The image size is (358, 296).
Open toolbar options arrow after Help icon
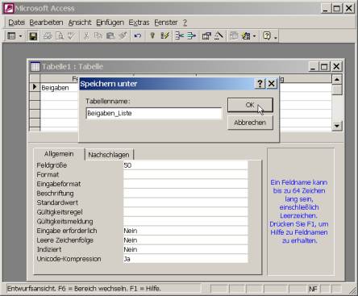point(276,37)
